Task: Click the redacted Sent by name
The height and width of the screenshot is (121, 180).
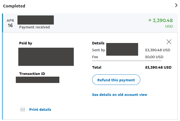Action: [x=122, y=49]
